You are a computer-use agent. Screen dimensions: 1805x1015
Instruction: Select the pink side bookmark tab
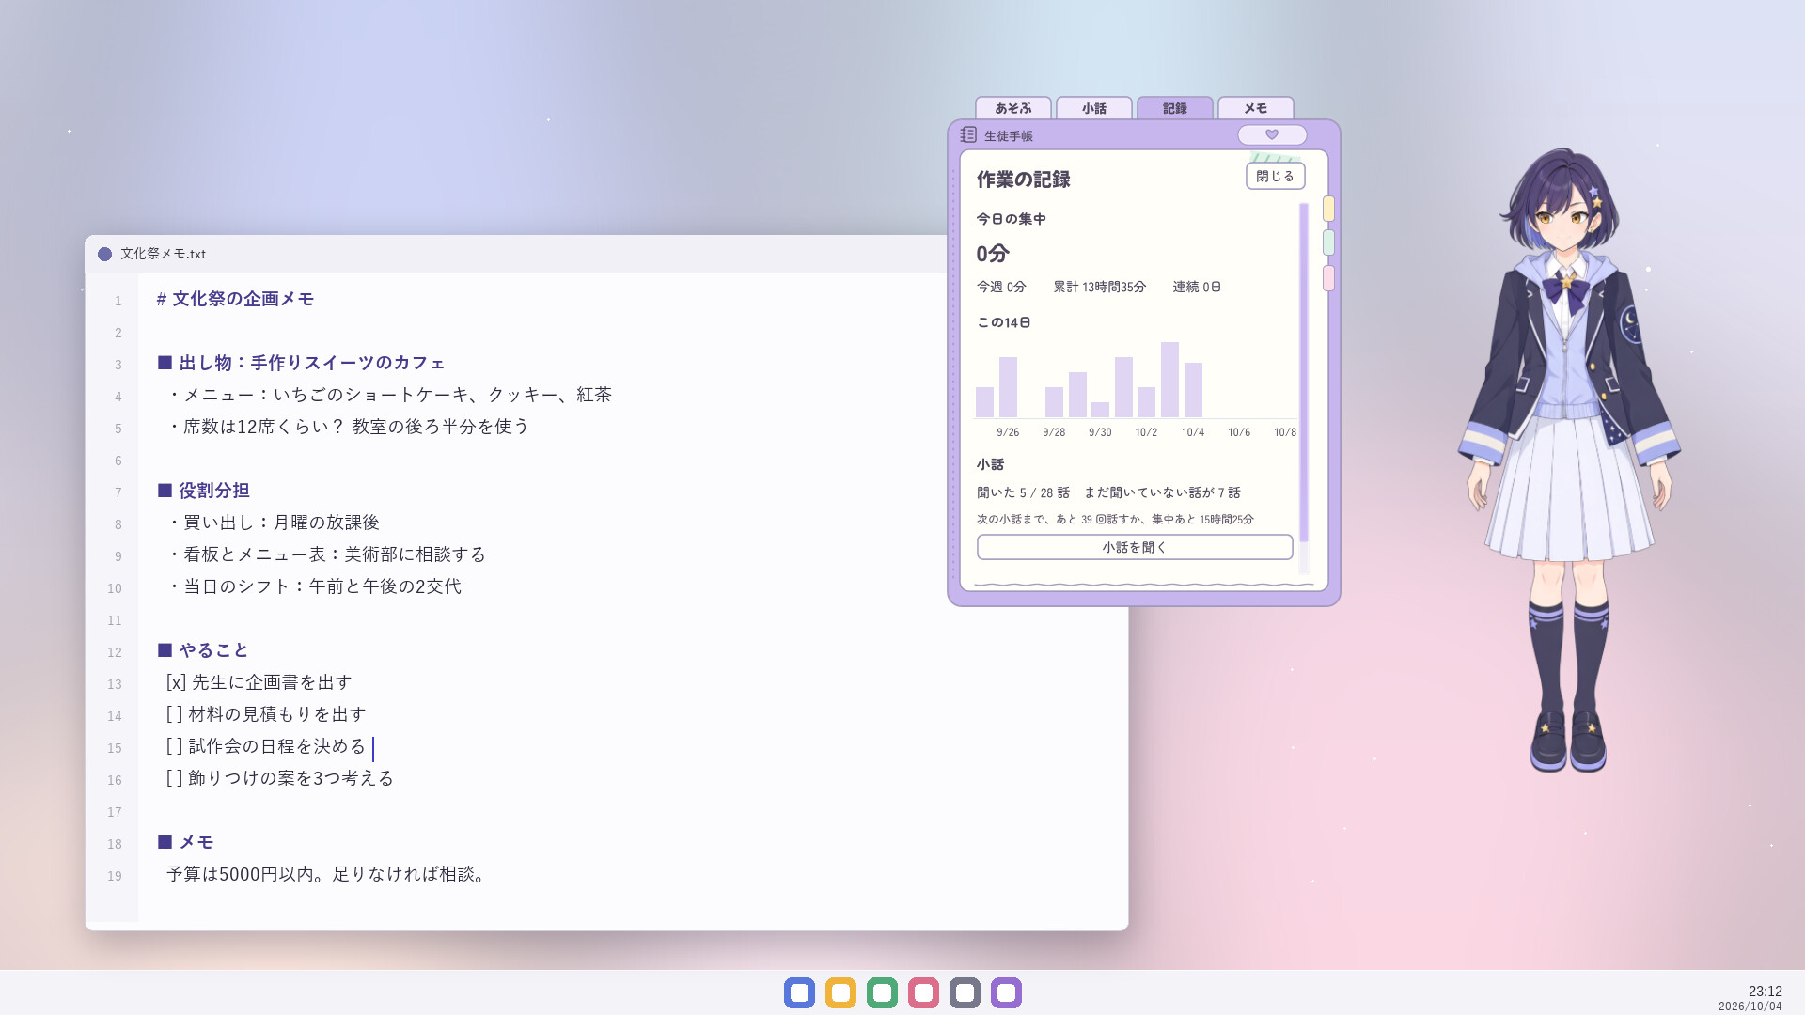(1328, 278)
